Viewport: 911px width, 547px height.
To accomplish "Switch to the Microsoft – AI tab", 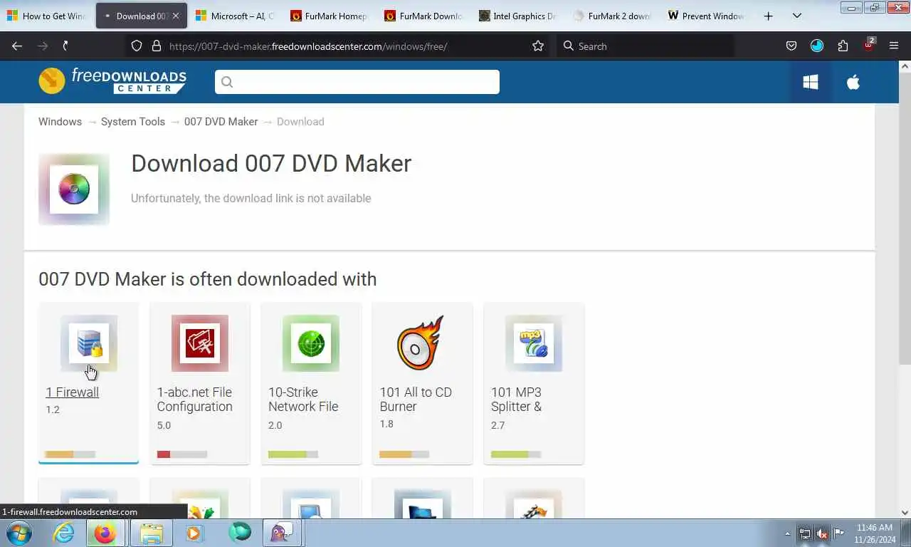I will [235, 16].
